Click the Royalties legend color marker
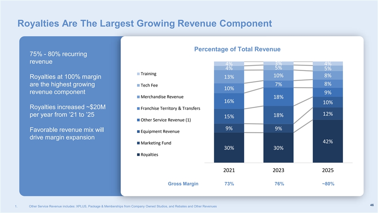This screenshot has height=213, width=378. (138, 155)
